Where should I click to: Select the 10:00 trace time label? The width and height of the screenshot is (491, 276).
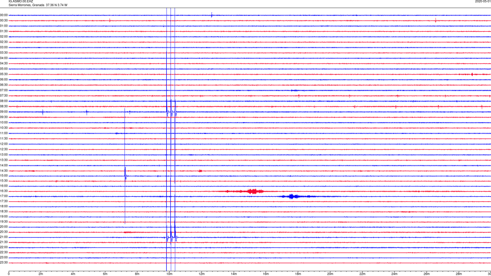tap(4, 122)
